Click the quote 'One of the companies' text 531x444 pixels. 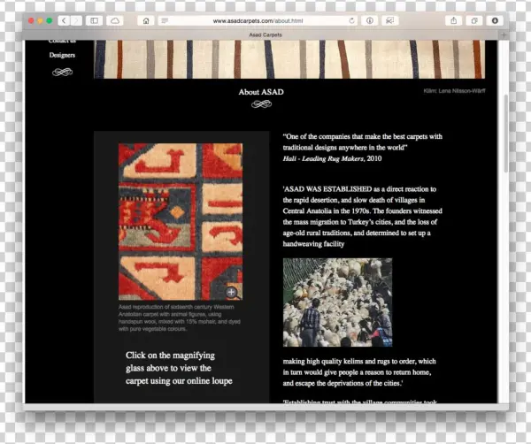point(362,142)
